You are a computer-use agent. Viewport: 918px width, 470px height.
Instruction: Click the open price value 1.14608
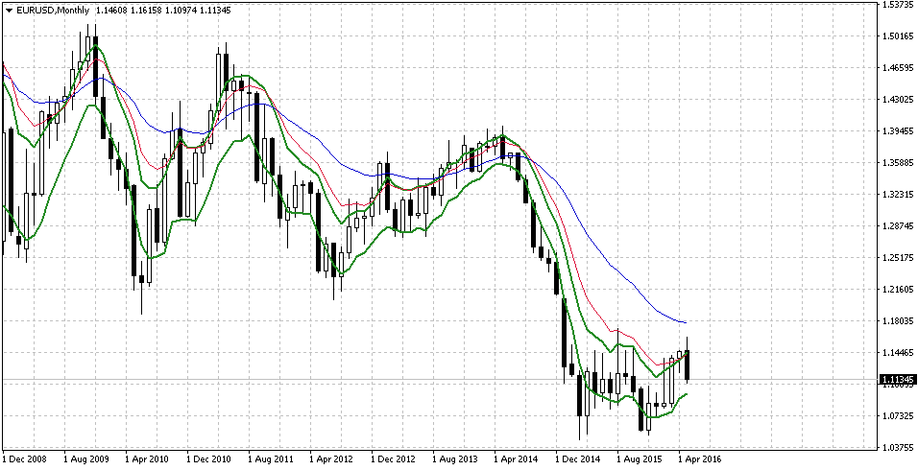click(x=111, y=10)
